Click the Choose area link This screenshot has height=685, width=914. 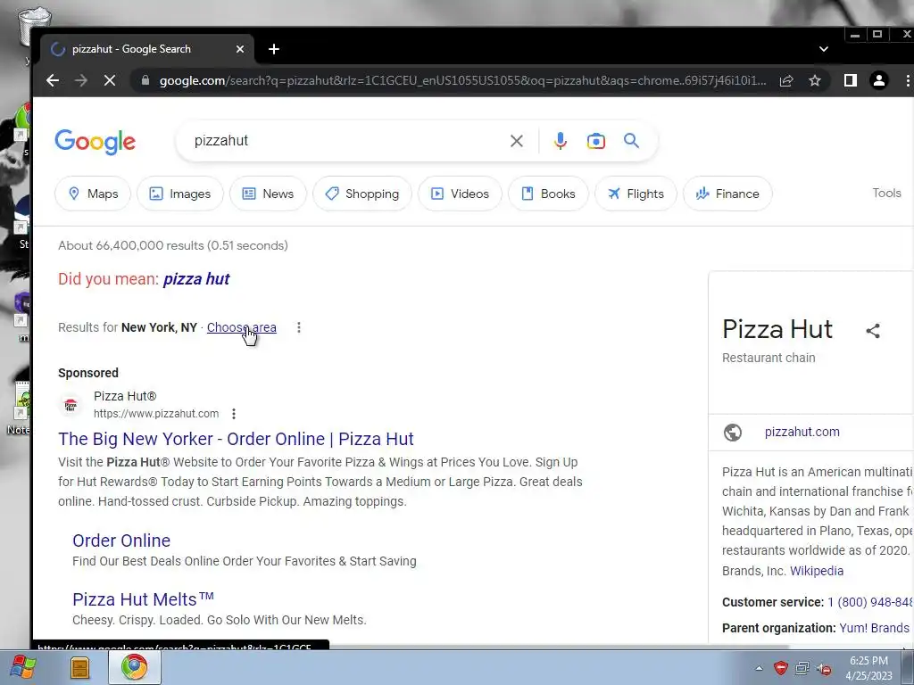(241, 327)
